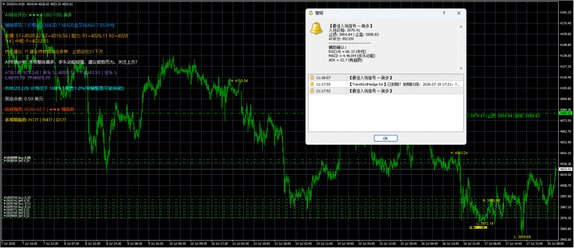Select the #1859744 buy 0.10 order label
The width and height of the screenshot is (574, 248).
(17, 198)
